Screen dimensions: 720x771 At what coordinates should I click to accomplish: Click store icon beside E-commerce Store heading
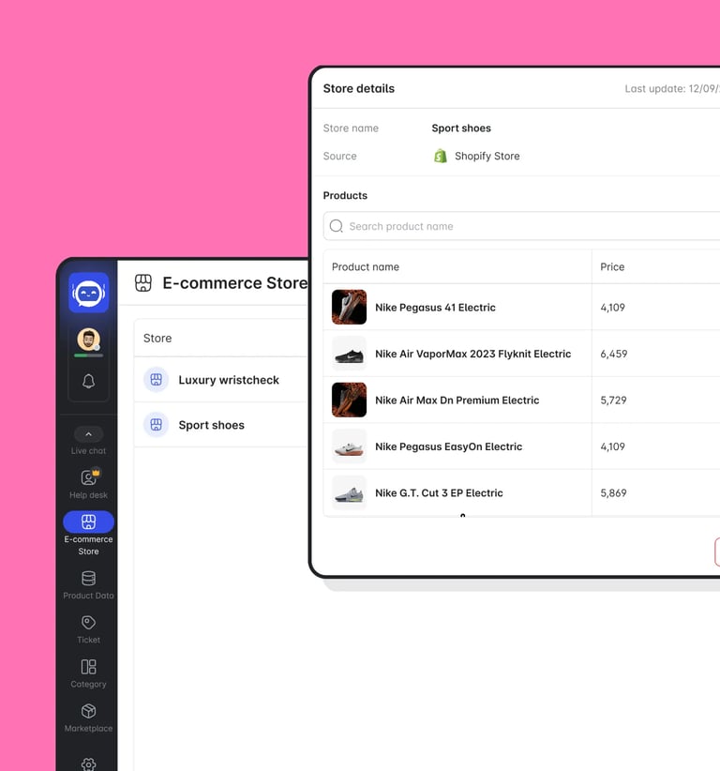[143, 283]
